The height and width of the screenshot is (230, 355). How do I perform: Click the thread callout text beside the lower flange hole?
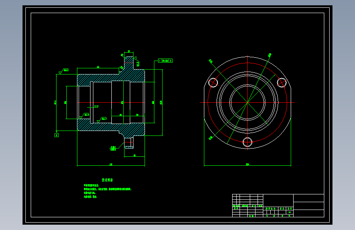pos(113,148)
